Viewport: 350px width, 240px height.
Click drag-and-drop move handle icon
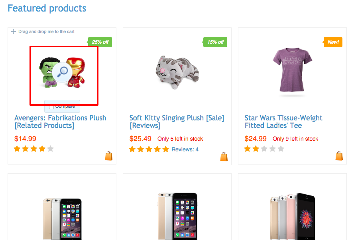(x=13, y=32)
